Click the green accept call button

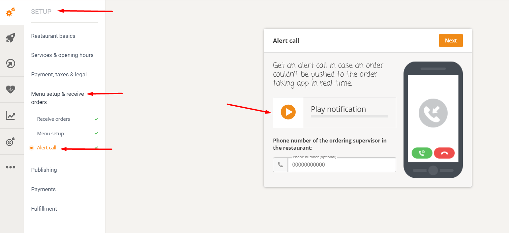pos(422,153)
